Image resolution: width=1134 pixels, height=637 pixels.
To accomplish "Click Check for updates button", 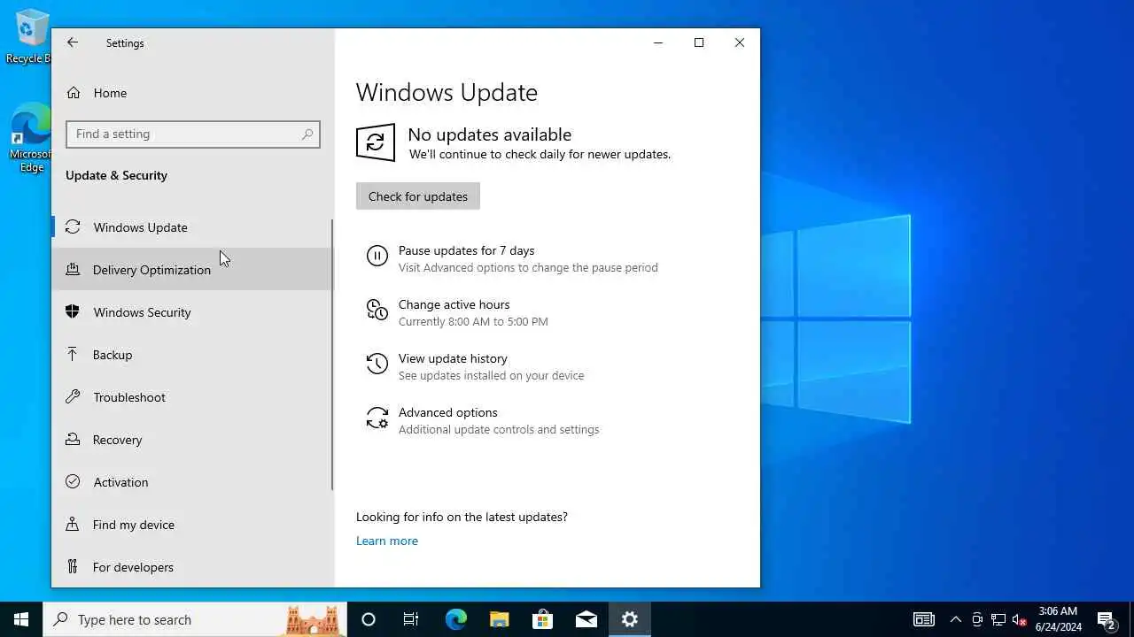I will click(x=418, y=196).
